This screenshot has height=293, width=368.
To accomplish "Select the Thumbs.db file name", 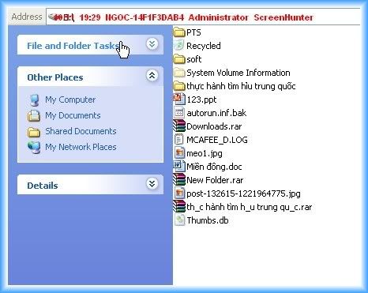I will tap(208, 220).
